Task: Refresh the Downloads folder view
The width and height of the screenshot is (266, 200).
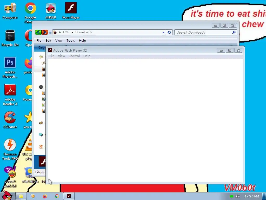Action: coord(169,32)
